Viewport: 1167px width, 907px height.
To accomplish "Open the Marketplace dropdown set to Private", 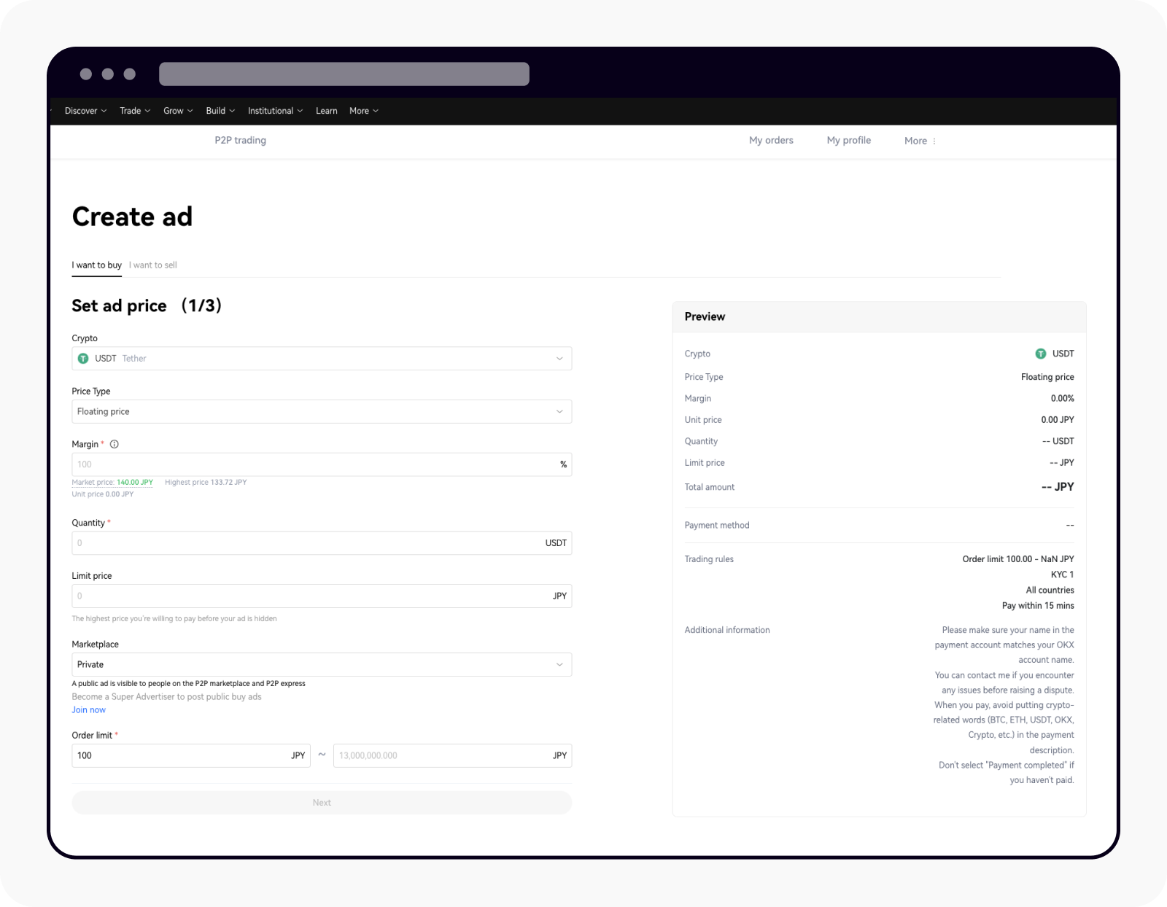I will click(x=559, y=664).
